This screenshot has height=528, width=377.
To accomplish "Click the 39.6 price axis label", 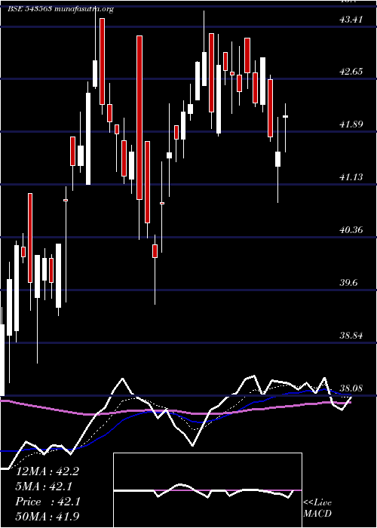I will pyautogui.click(x=349, y=283).
